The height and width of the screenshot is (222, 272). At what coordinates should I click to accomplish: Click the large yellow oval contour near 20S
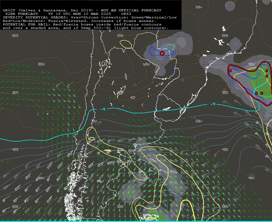click(126, 44)
